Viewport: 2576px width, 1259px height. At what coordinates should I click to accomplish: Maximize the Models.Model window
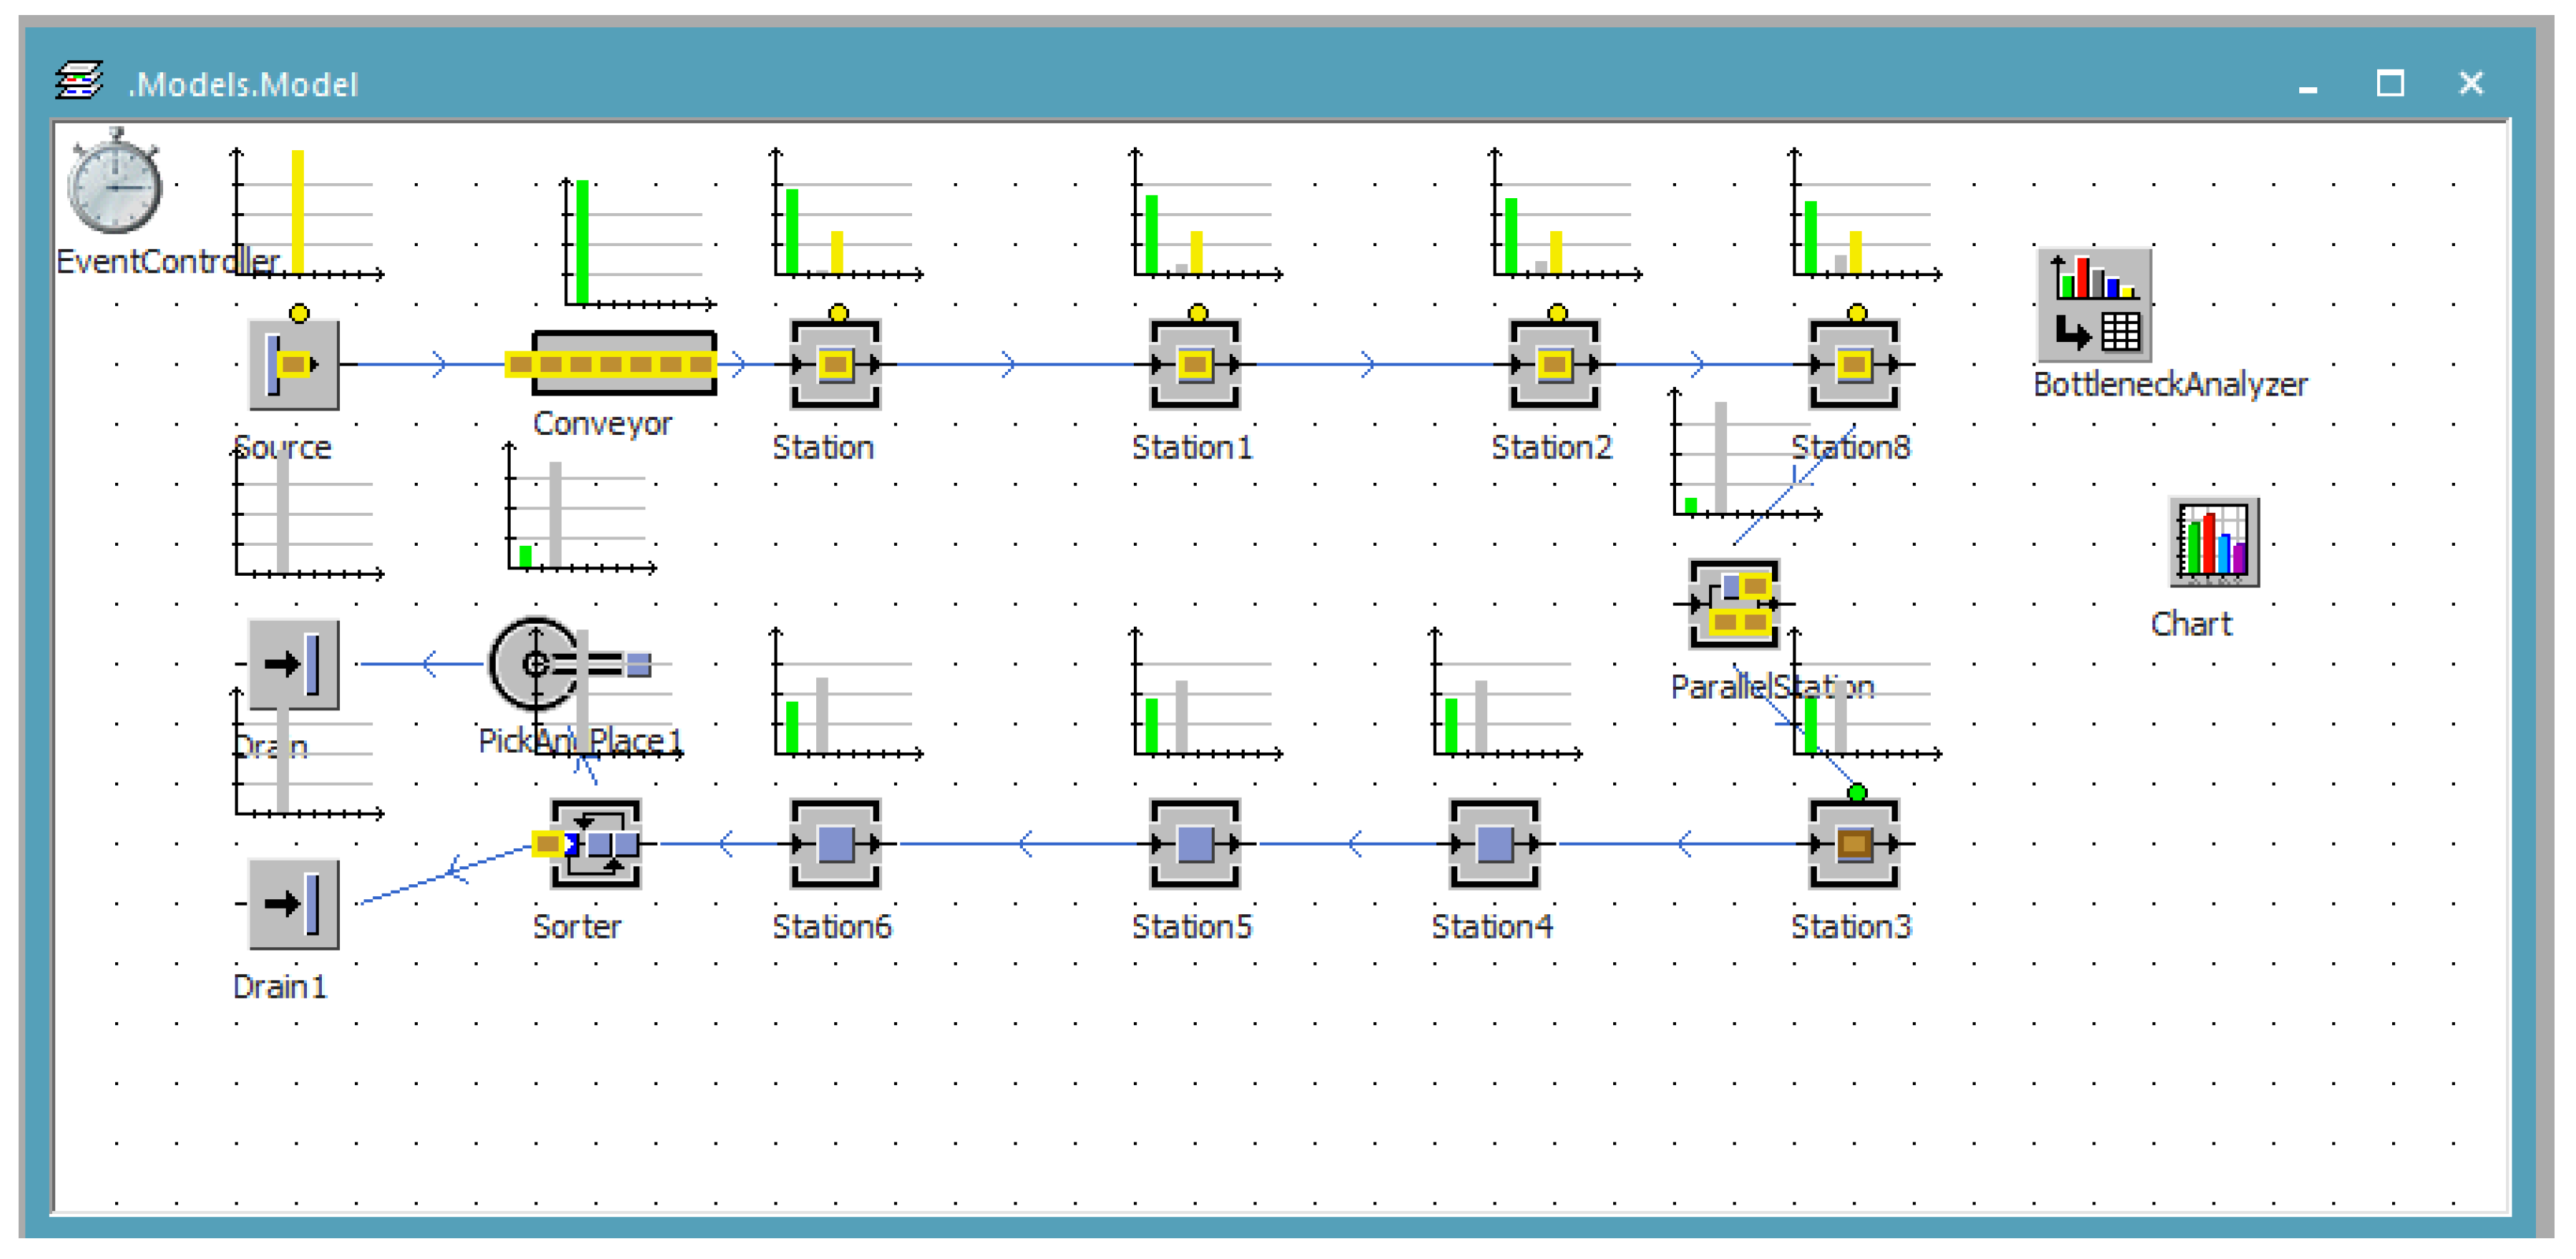click(2390, 83)
